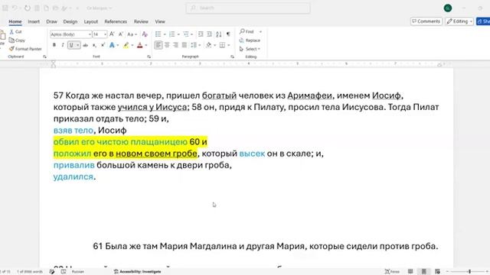The width and height of the screenshot is (490, 275).
Task: Click the Russian language indicator
Action: [x=78, y=272]
